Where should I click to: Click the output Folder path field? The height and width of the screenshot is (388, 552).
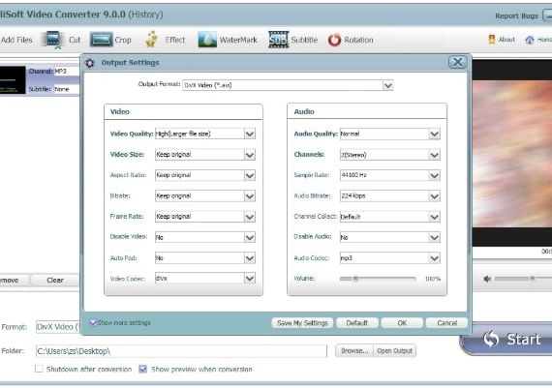click(181, 351)
